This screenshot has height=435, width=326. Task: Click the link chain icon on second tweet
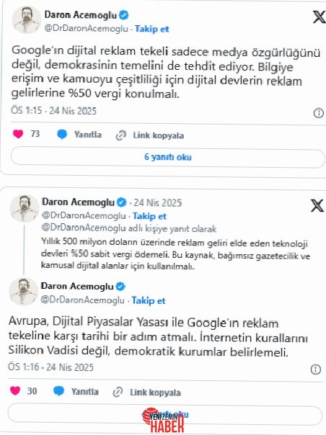pyautogui.click(x=118, y=392)
